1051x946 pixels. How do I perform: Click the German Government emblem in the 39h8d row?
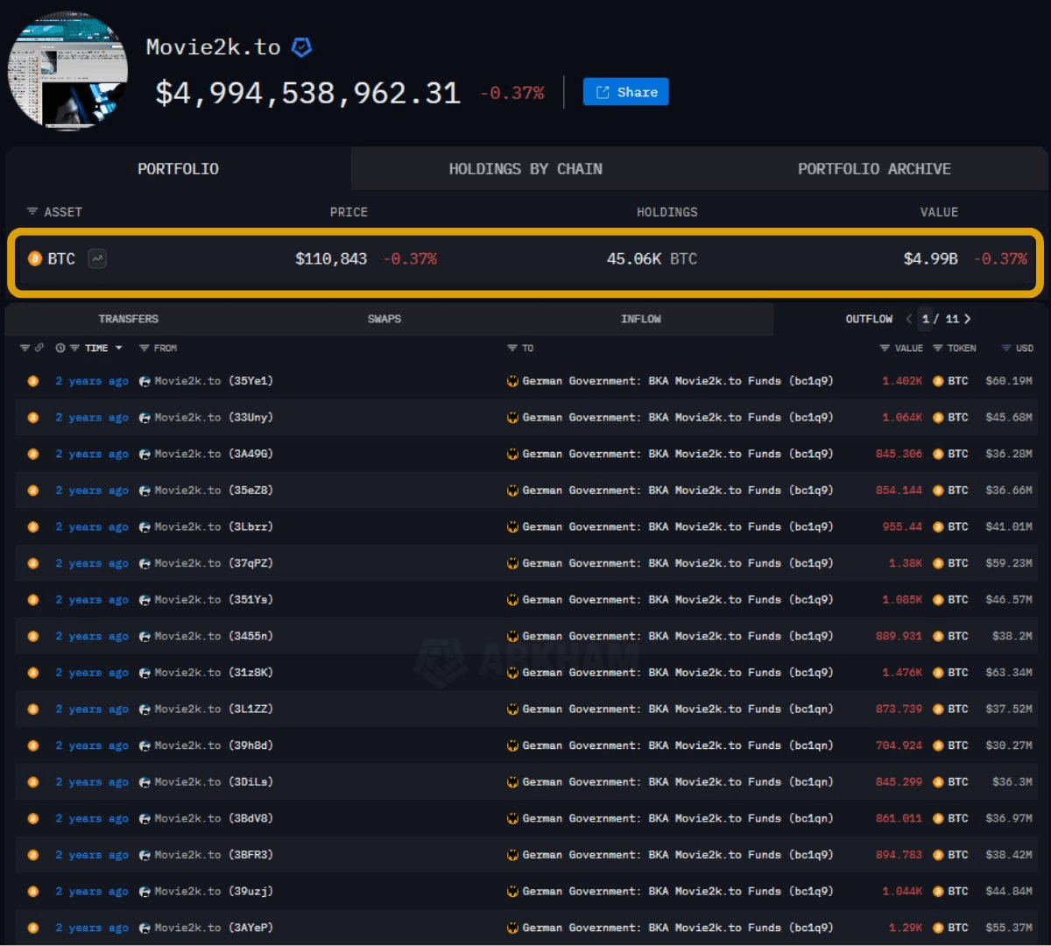coord(512,745)
